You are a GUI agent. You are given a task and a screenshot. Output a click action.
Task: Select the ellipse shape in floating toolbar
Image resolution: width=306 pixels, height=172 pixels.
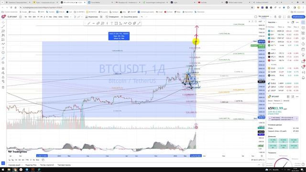(x=130, y=23)
